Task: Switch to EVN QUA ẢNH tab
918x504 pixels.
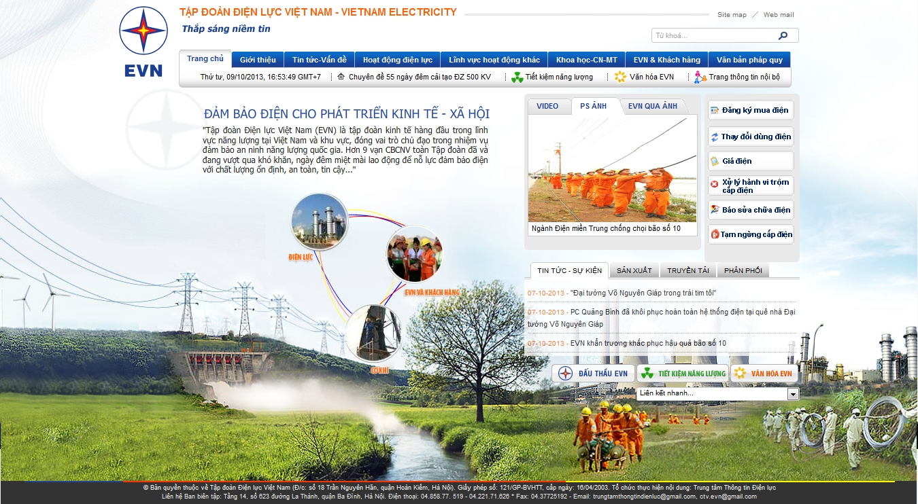Action: click(653, 106)
